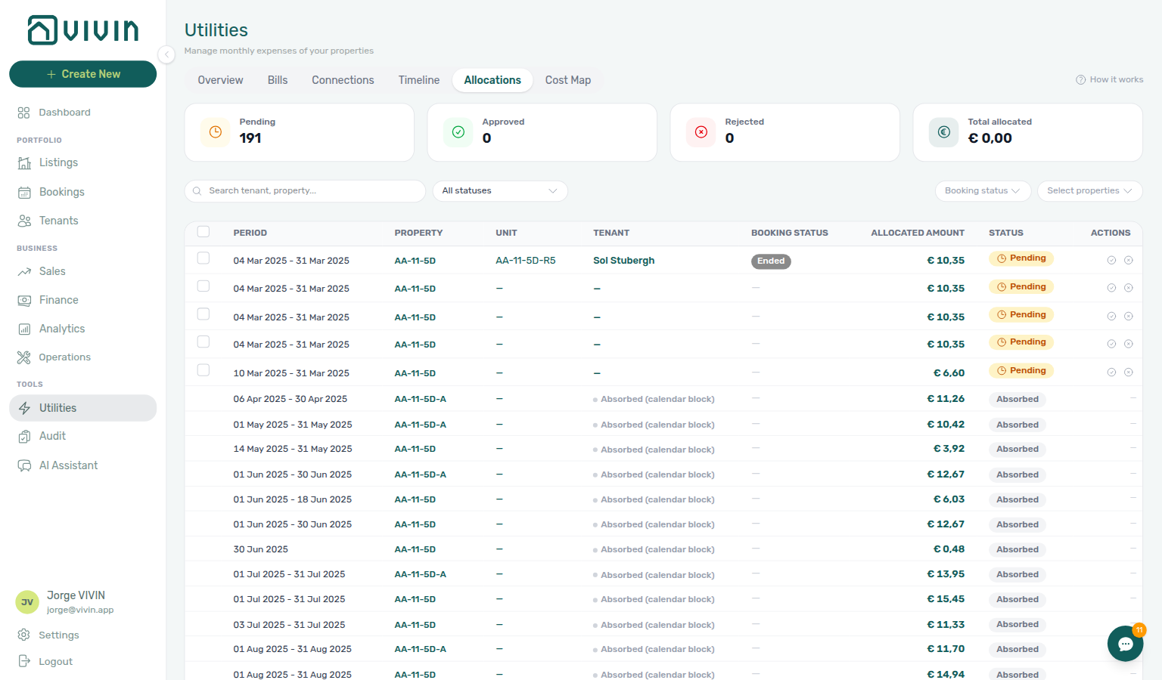The width and height of the screenshot is (1162, 680).
Task: Click the Rejected x icon card
Action: [x=701, y=132]
